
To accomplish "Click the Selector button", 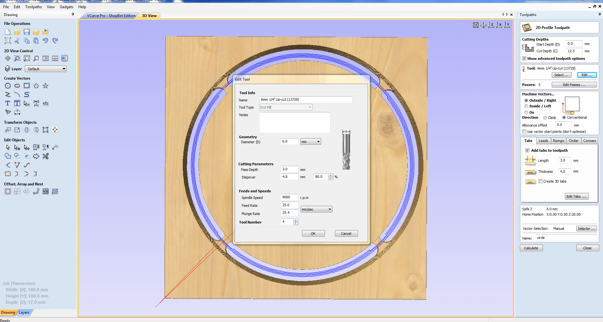I will click(x=586, y=229).
